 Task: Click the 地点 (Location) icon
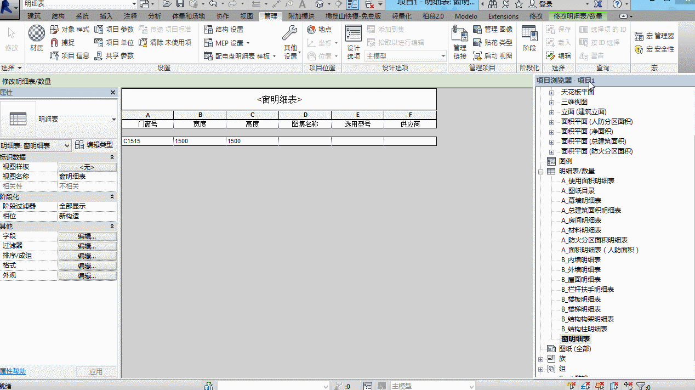point(311,29)
